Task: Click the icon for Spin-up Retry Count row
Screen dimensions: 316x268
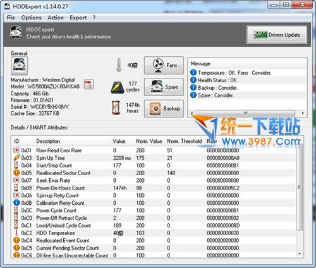Action: 16,195
